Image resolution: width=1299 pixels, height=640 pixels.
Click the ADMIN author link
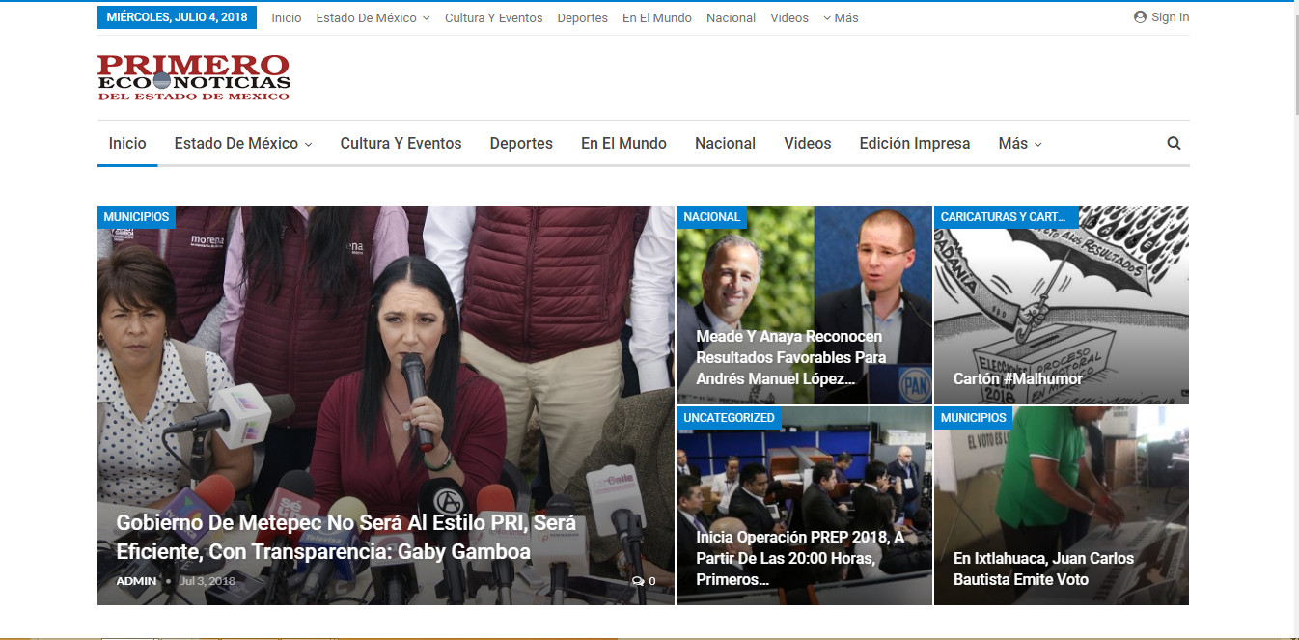pyautogui.click(x=136, y=581)
